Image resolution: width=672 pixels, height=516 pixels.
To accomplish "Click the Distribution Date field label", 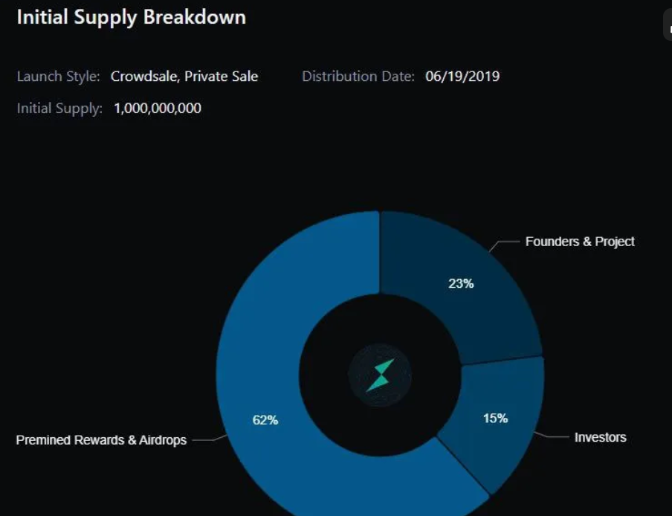I will (358, 77).
